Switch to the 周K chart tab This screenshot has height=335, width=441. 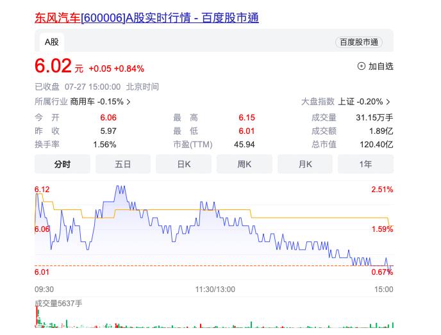pos(244,164)
